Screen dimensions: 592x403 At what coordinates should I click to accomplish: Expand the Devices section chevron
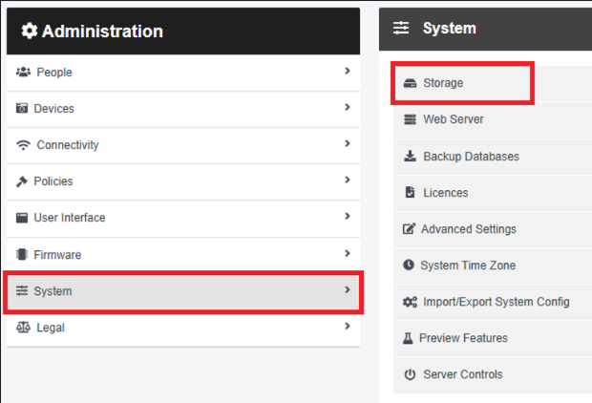click(348, 107)
